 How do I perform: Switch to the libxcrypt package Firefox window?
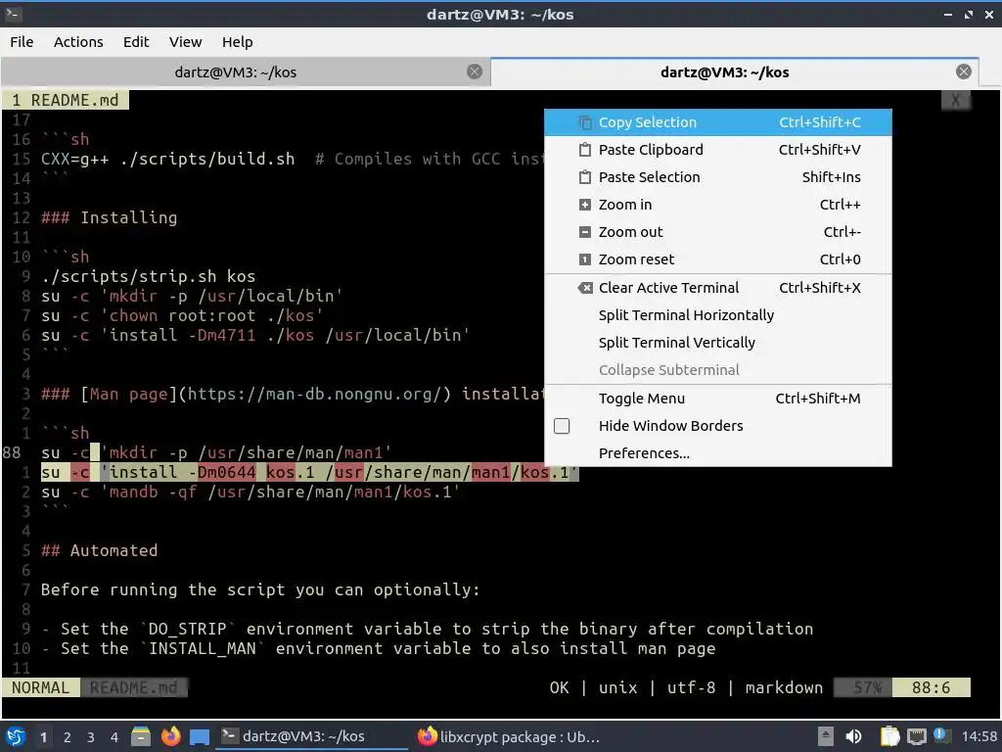[x=508, y=736]
